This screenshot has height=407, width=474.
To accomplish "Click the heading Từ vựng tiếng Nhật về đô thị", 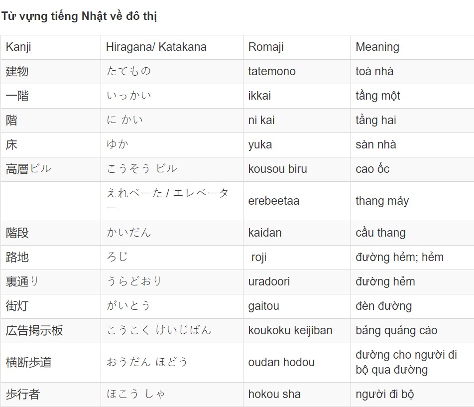I will (79, 16).
